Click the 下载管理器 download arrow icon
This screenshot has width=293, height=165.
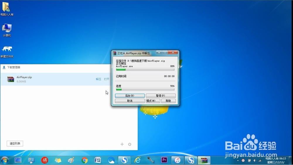click(4, 67)
